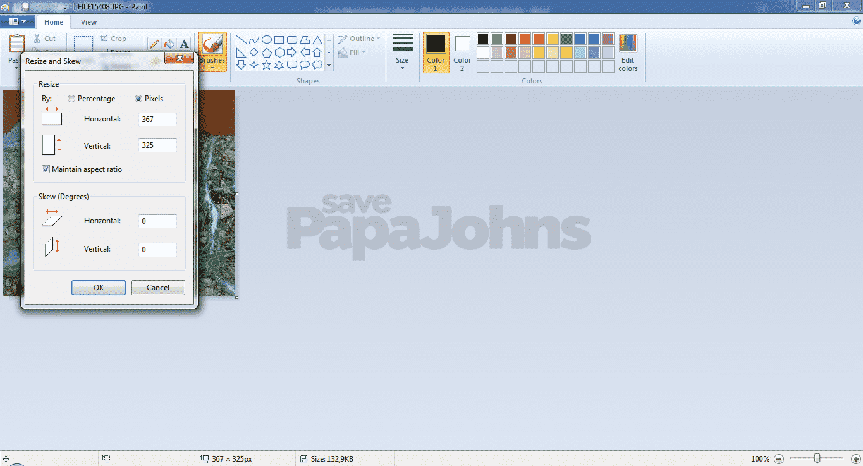The width and height of the screenshot is (863, 466).
Task: Select resize by Percentage option
Action: coord(71,99)
